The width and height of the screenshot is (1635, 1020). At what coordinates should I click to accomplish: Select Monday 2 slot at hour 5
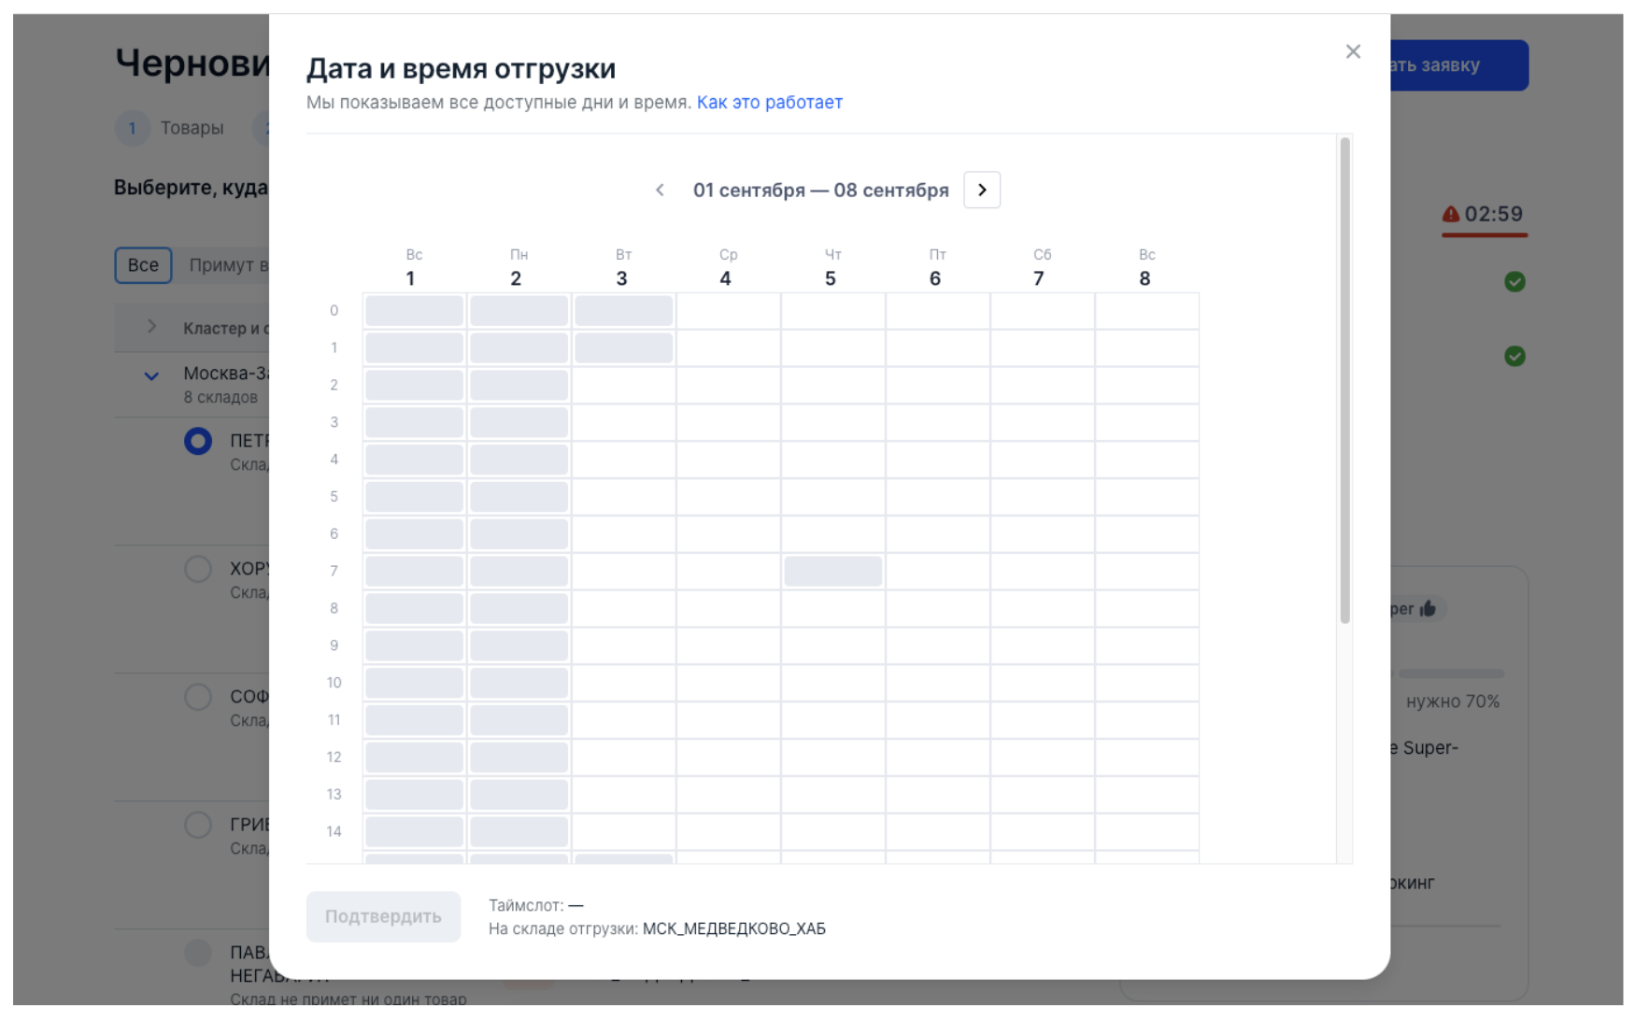coord(519,496)
